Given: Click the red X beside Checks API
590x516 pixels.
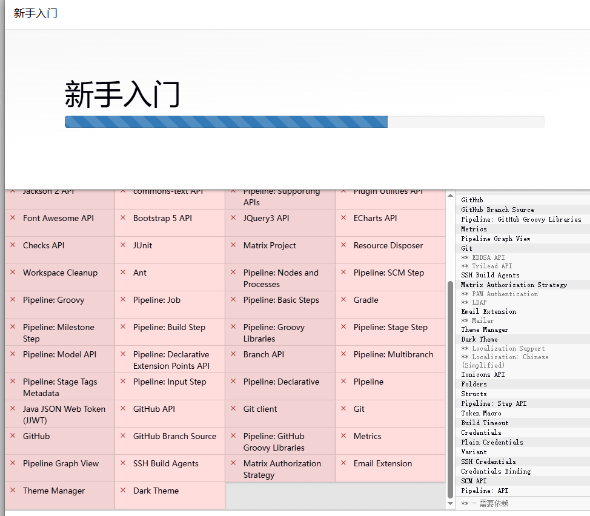Looking at the screenshot, I should click(13, 245).
